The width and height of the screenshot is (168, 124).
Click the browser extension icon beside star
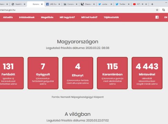click(163, 10)
